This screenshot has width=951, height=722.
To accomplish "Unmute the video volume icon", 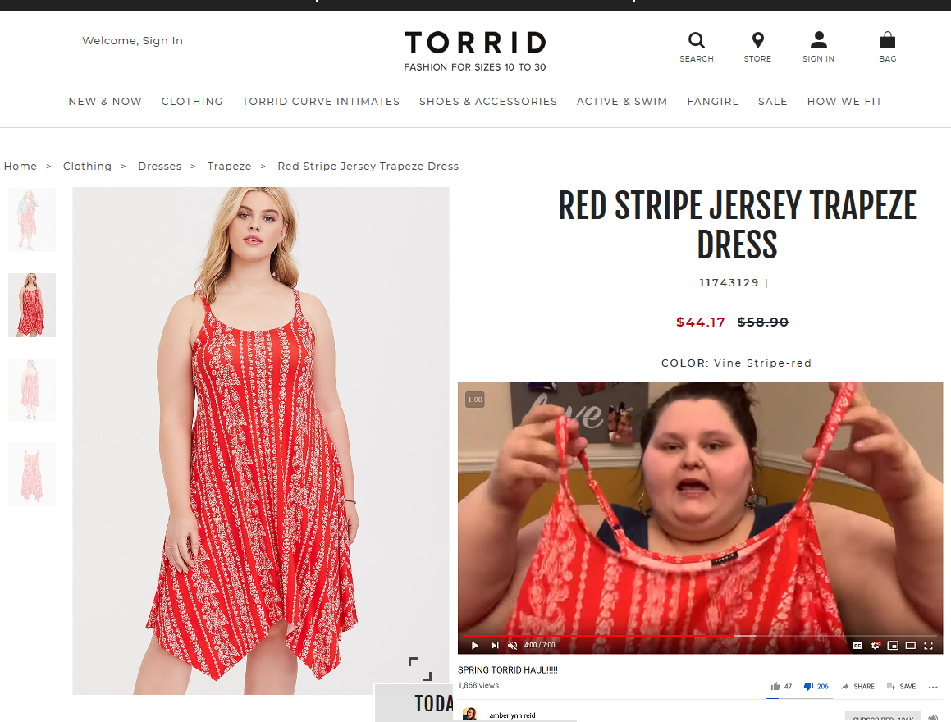I will [x=513, y=645].
